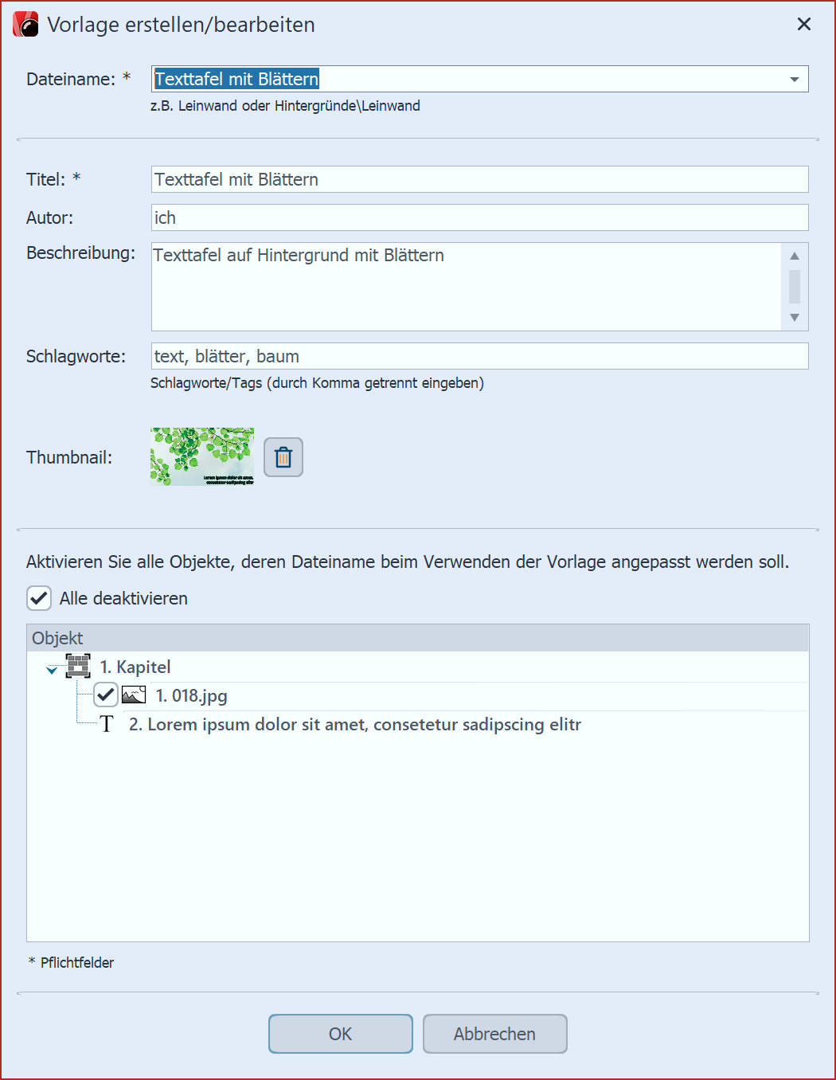Click the leaf thumbnail preview image

tap(202, 457)
